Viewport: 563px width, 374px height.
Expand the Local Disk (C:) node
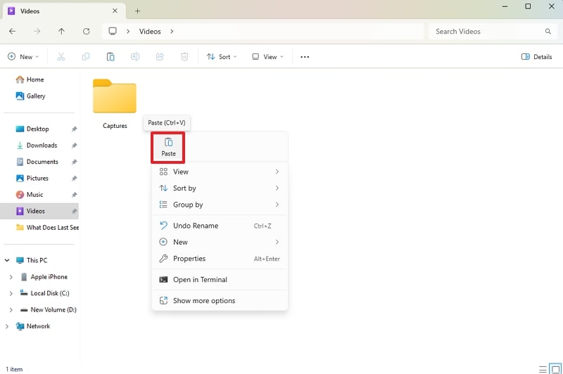[11, 293]
